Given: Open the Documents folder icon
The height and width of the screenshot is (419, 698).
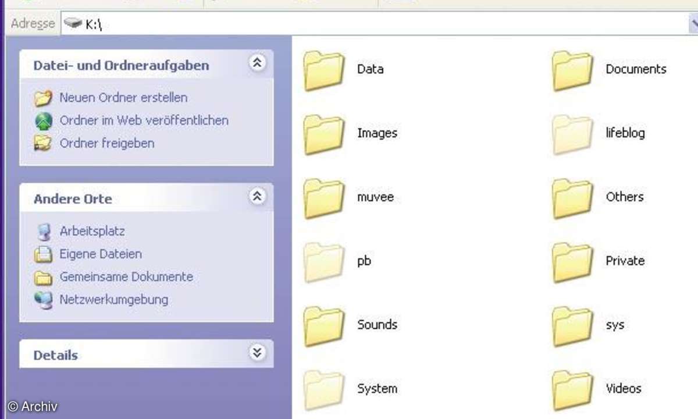Looking at the screenshot, I should click(x=573, y=70).
